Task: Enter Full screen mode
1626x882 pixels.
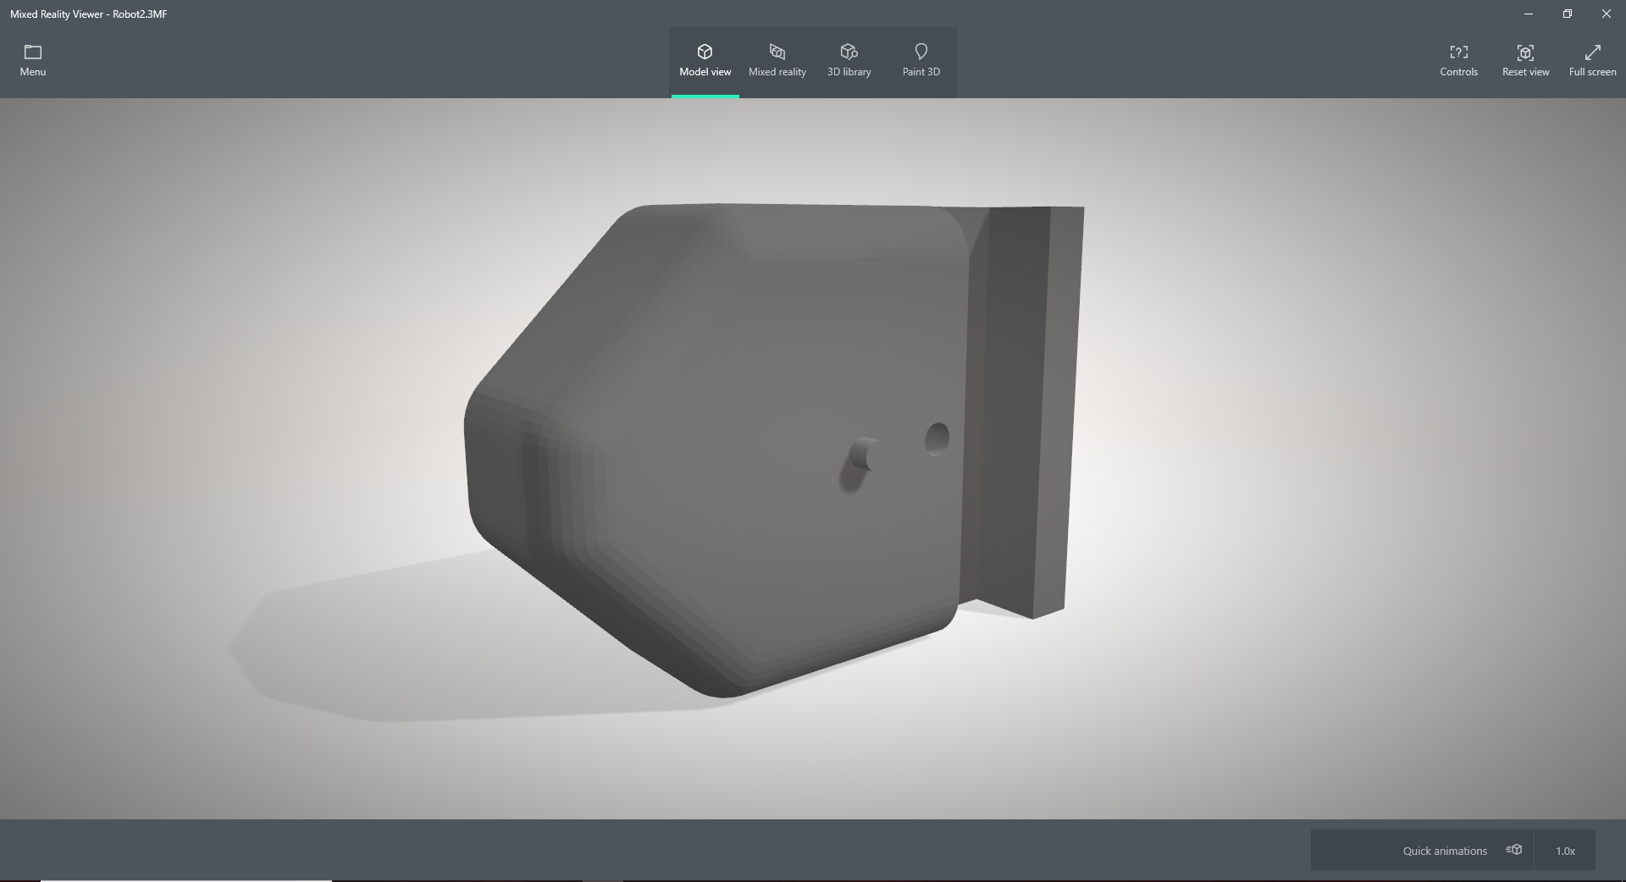Action: point(1592,62)
